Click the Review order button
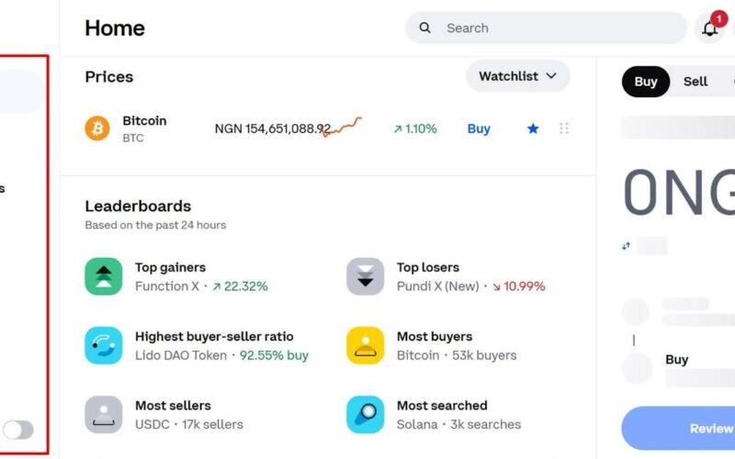 678,428
